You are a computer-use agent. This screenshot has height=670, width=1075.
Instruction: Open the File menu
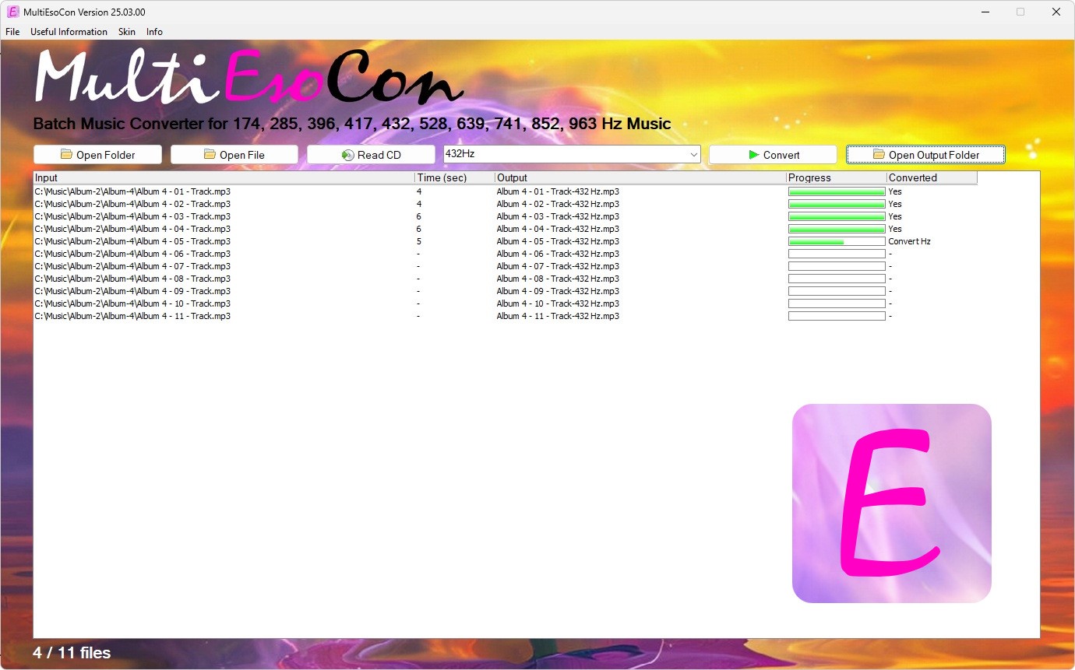(12, 32)
